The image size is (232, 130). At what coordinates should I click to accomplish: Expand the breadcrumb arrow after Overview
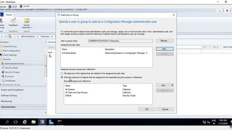52,36
